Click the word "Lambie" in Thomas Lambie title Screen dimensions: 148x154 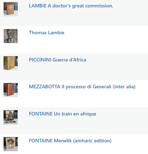pos(56,32)
